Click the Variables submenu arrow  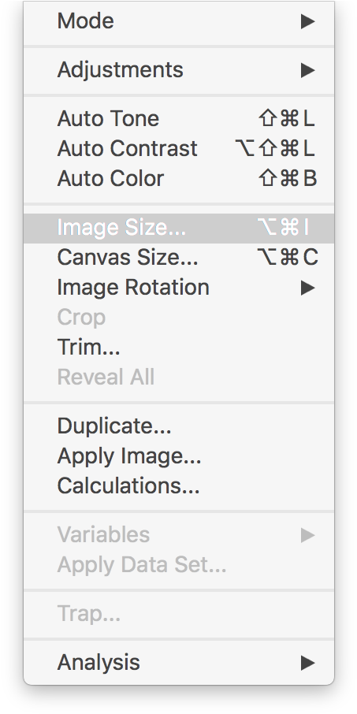308,536
